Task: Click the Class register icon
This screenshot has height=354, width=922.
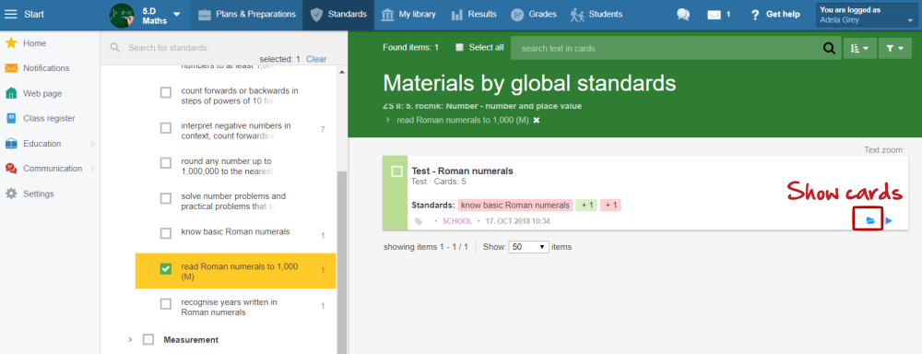Action: [11, 118]
